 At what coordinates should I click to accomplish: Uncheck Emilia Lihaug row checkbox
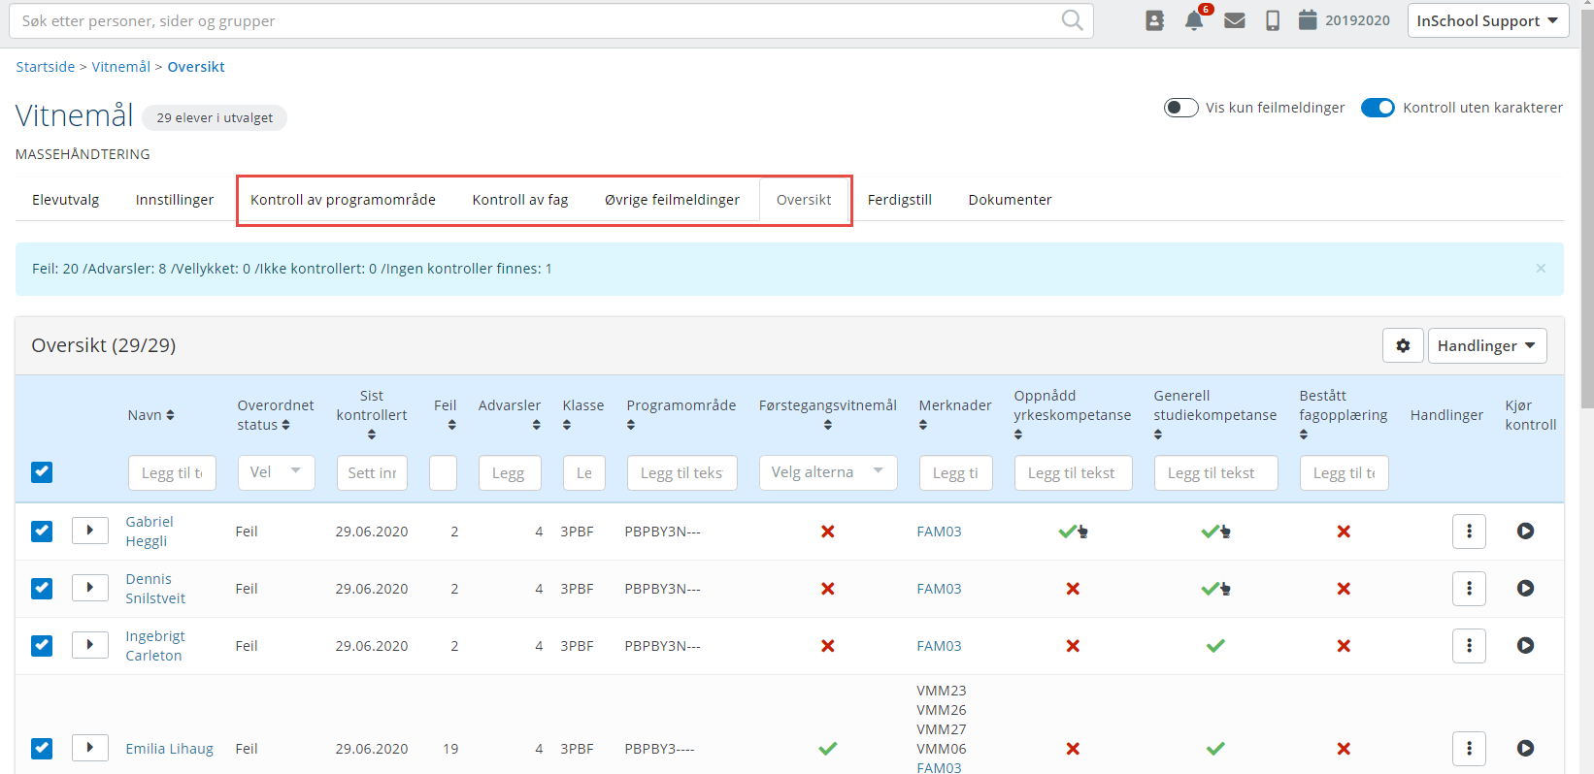pyautogui.click(x=42, y=748)
